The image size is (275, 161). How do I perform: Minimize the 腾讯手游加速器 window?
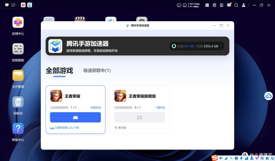[214, 26]
